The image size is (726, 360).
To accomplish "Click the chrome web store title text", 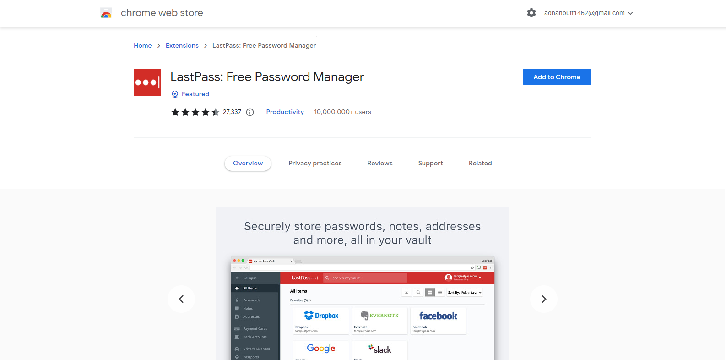I will tap(162, 13).
